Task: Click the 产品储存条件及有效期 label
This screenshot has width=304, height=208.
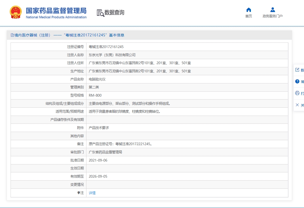Action: 67,120
